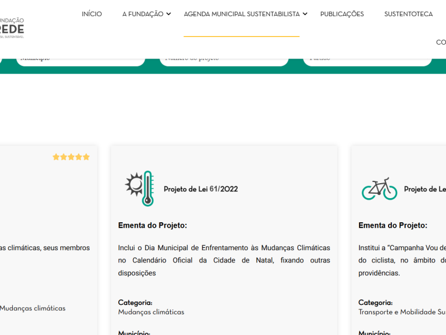
Task: Expand the A Fundação dropdown arrow
Action: click(x=169, y=14)
